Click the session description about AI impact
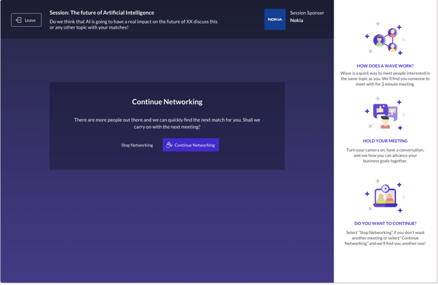 click(134, 25)
